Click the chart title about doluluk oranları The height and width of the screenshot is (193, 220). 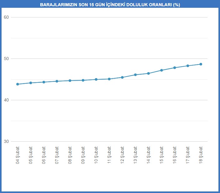coord(110,5)
